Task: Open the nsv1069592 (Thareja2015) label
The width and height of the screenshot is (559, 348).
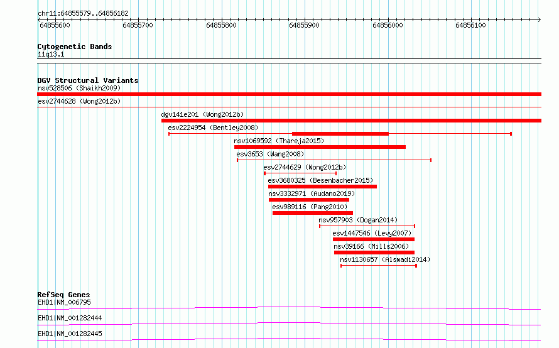Action: tap(279, 141)
